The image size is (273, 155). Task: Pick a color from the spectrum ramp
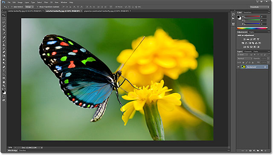click(x=252, y=28)
